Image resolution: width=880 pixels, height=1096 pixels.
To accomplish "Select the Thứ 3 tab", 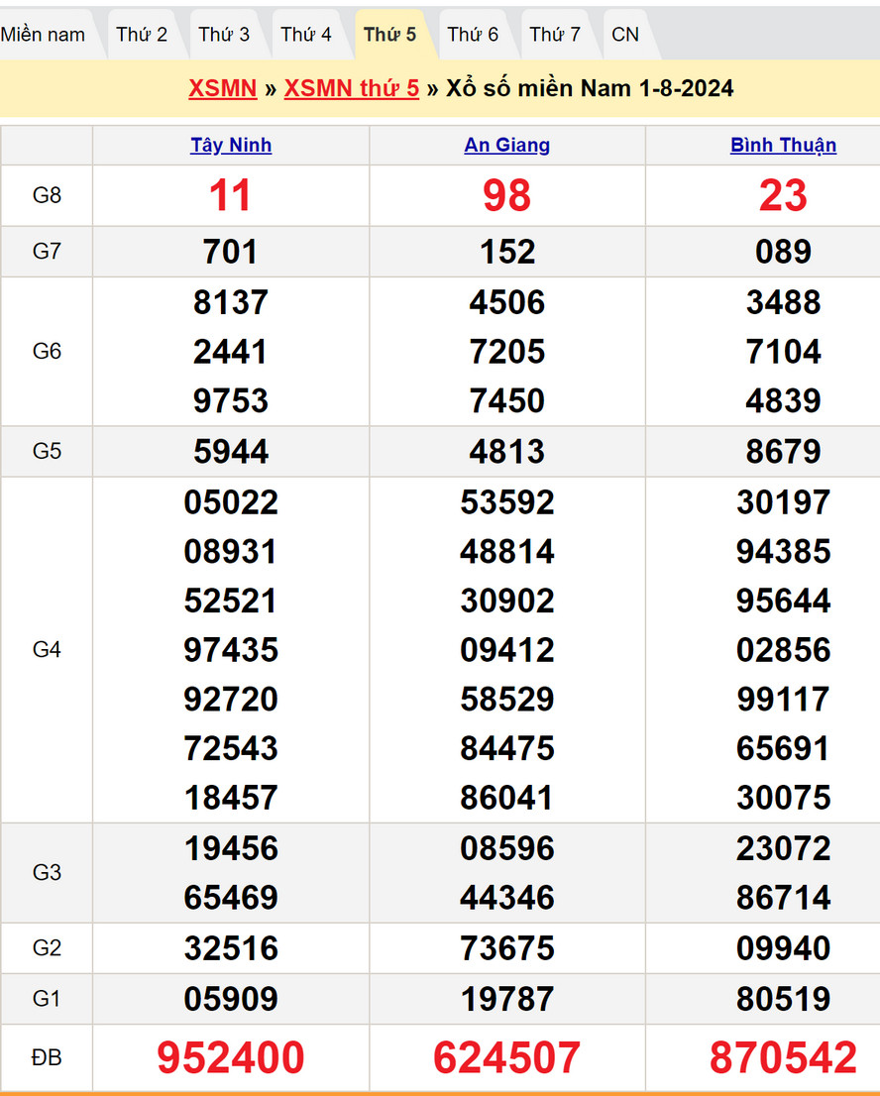I will [224, 35].
